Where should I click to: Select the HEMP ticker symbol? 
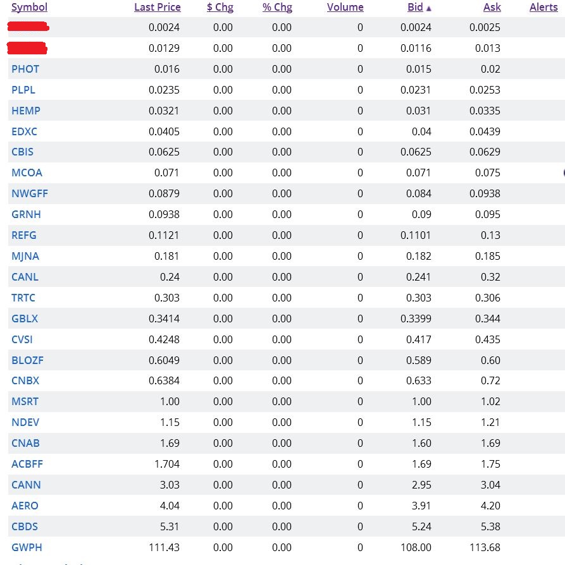[26, 111]
